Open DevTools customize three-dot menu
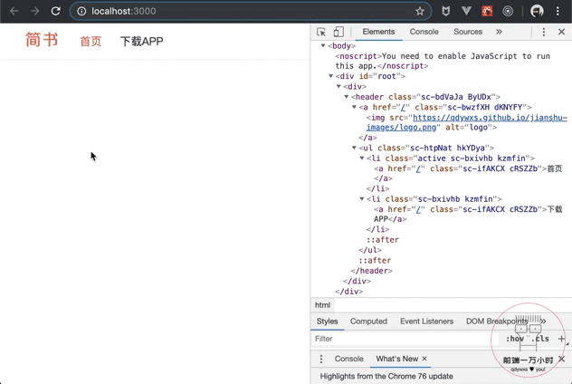Image resolution: width=572 pixels, height=384 pixels. pyautogui.click(x=544, y=32)
